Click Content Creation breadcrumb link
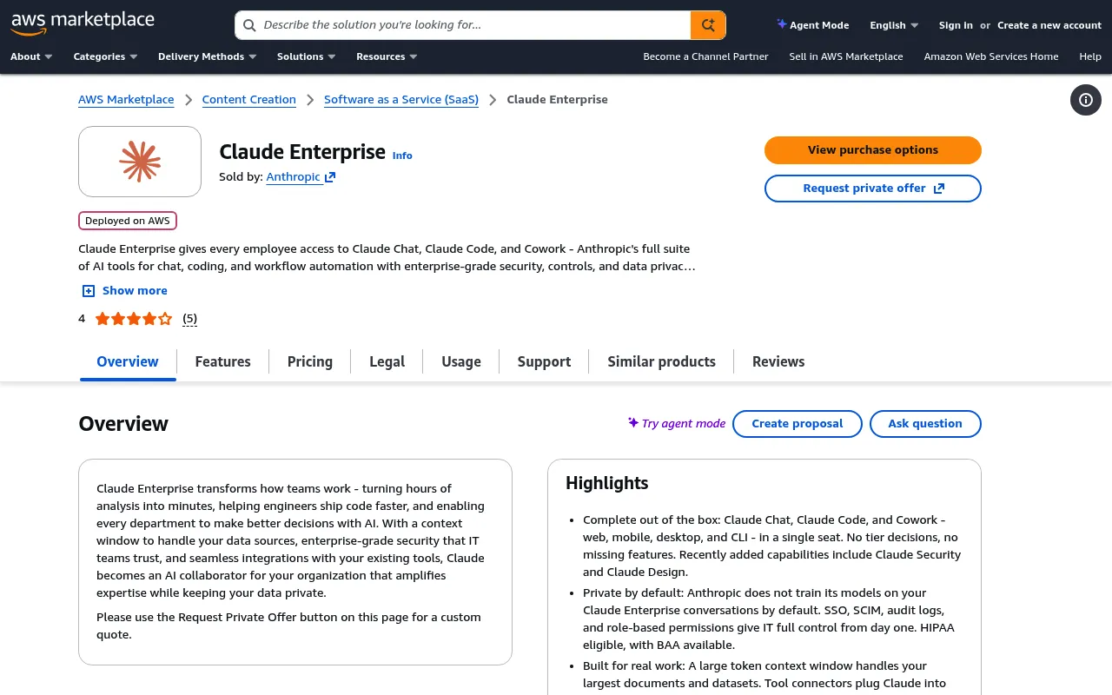The width and height of the screenshot is (1112, 695). click(x=249, y=100)
